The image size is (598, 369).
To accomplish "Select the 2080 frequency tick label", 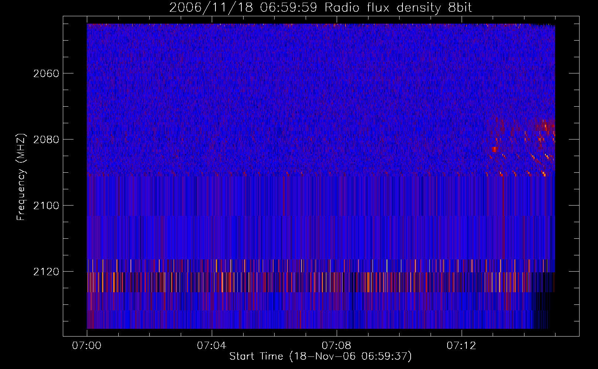I will (x=46, y=139).
